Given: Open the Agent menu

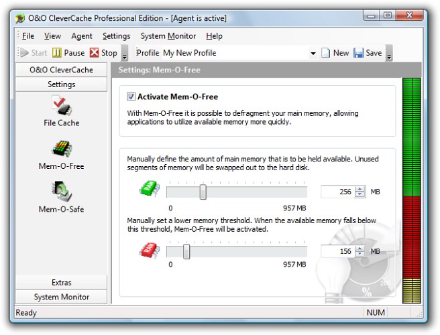Looking at the screenshot, I should pos(82,36).
